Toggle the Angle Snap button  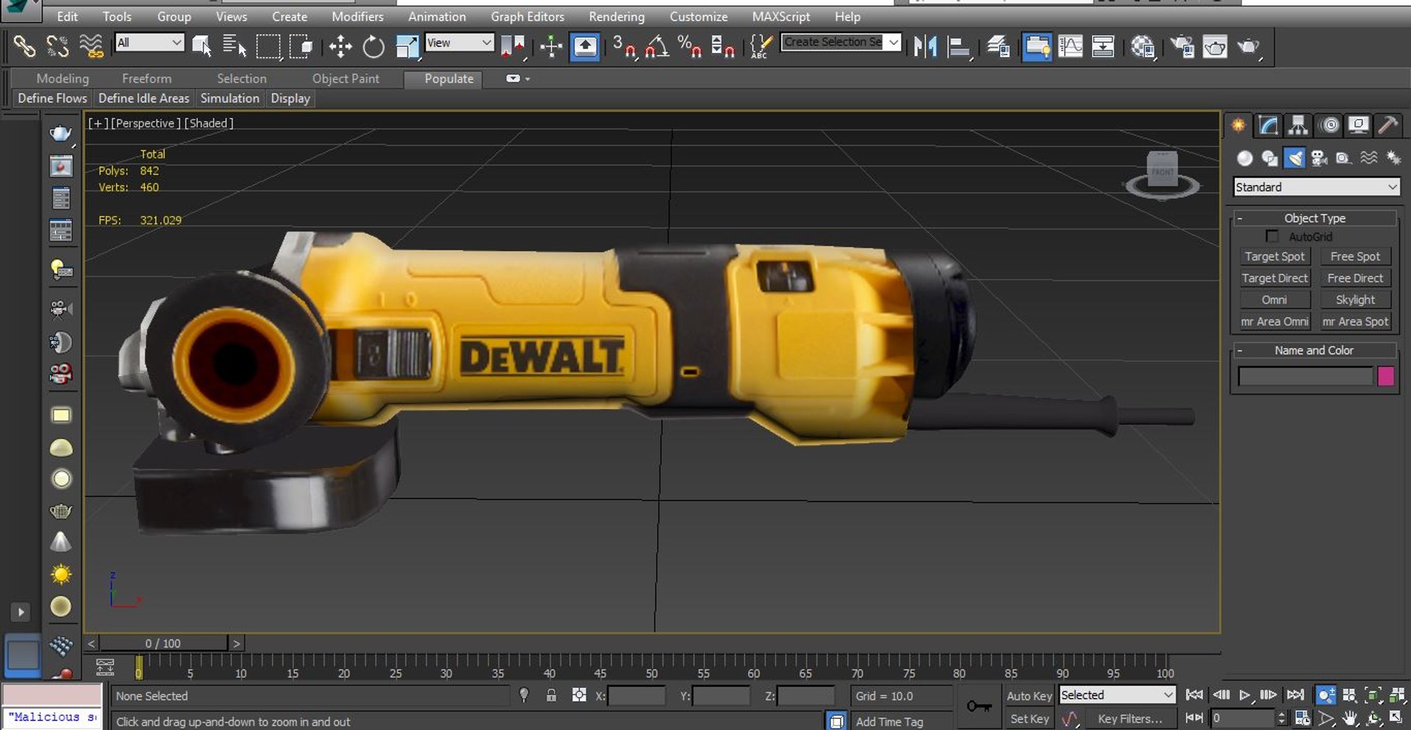657,47
